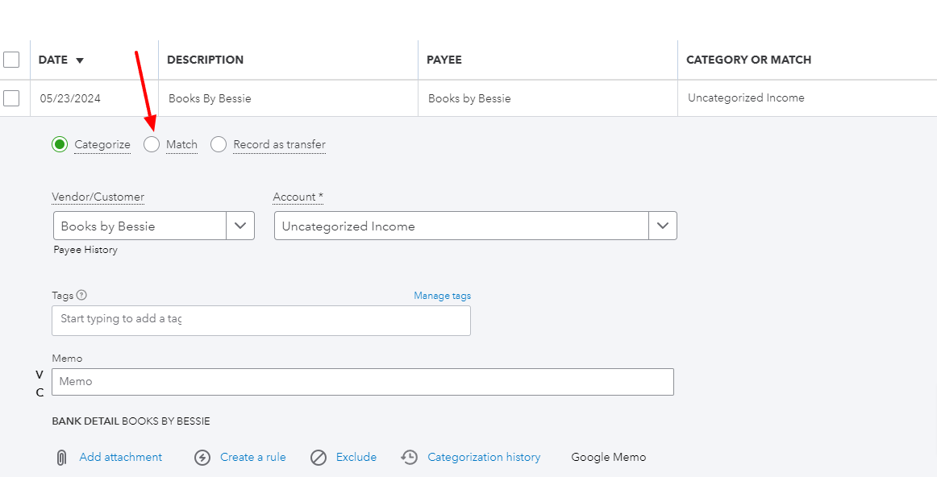Open the Manage tags link

point(442,296)
